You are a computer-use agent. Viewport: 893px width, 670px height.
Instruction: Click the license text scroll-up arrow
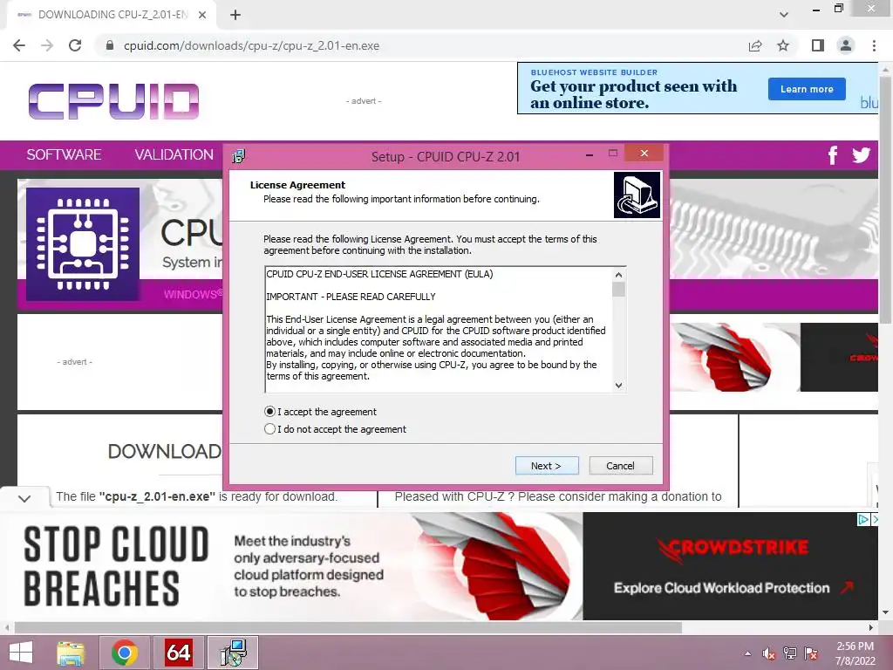[618, 275]
